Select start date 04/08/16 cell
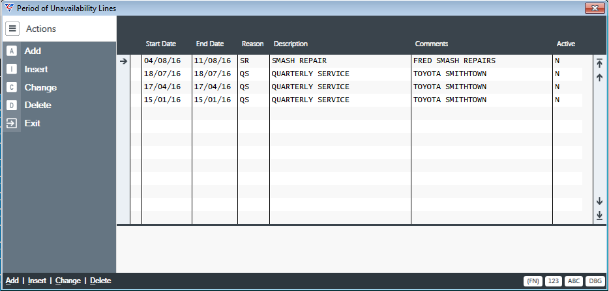609x291 pixels. (x=162, y=61)
